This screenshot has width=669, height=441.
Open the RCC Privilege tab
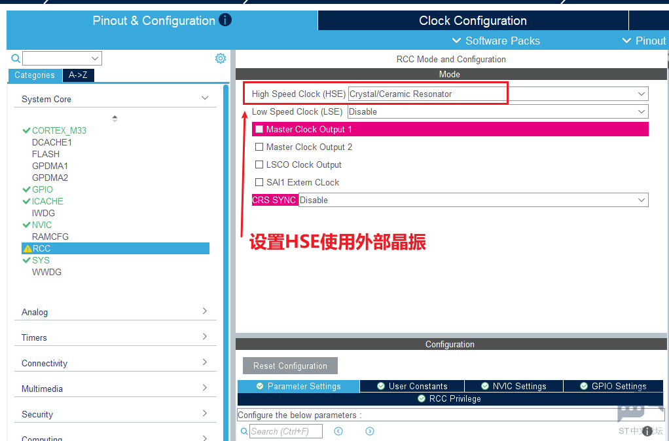[449, 399]
